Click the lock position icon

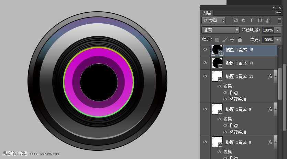232,40
